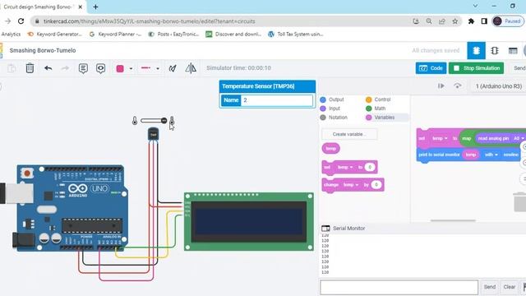
Task: Open the 'with' newline dropdown in print block
Action: click(x=491, y=155)
